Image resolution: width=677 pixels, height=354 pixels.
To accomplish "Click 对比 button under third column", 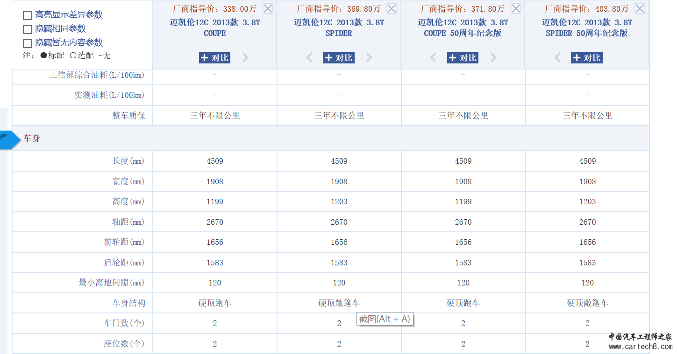I will pos(462,57).
